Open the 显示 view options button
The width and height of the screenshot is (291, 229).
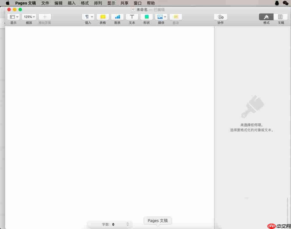[13, 17]
